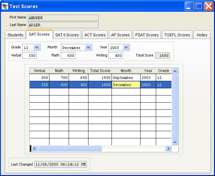The image size is (215, 176).
Task: Click the Verbal score input field
Action: (29, 56)
